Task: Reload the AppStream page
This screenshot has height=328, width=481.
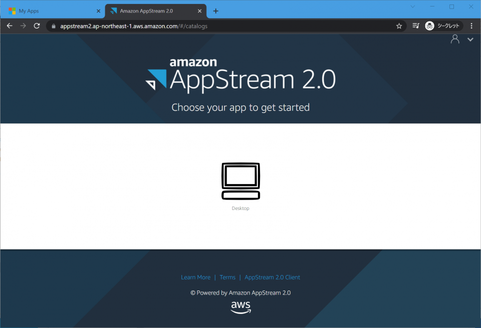Action: pyautogui.click(x=37, y=26)
